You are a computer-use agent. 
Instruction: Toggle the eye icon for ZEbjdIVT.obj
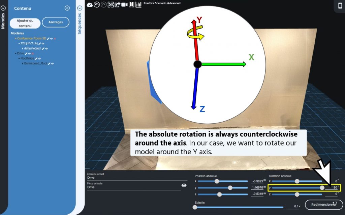tap(43, 44)
